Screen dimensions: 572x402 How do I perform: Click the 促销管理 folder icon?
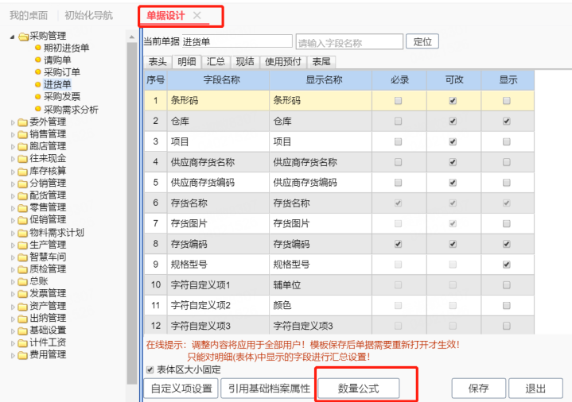[22, 220]
